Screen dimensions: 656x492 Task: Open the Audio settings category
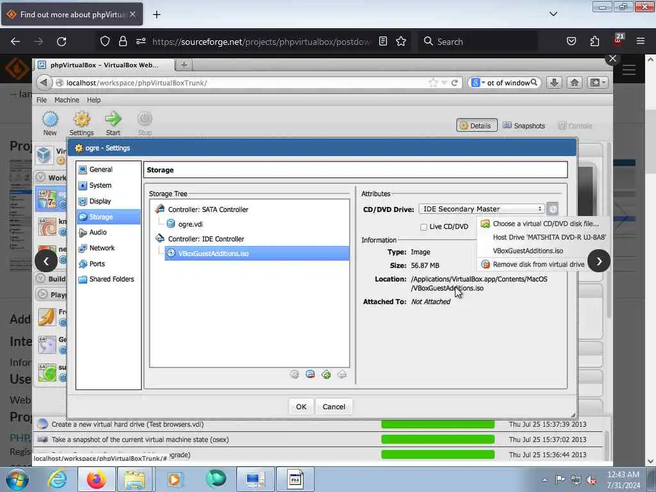108,232
